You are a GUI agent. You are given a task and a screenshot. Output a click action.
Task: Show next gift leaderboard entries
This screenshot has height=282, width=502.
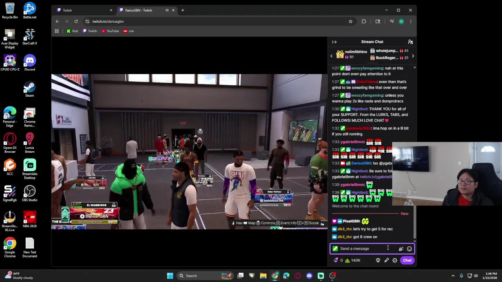pos(413,56)
